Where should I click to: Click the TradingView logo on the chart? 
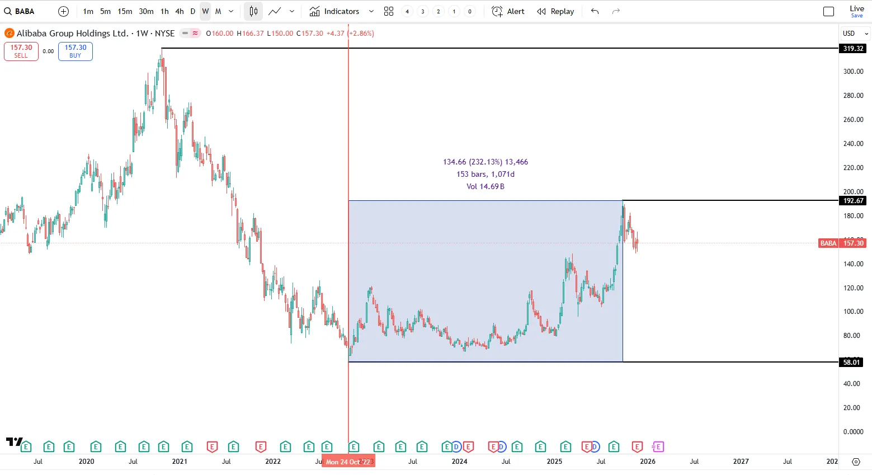(14, 442)
